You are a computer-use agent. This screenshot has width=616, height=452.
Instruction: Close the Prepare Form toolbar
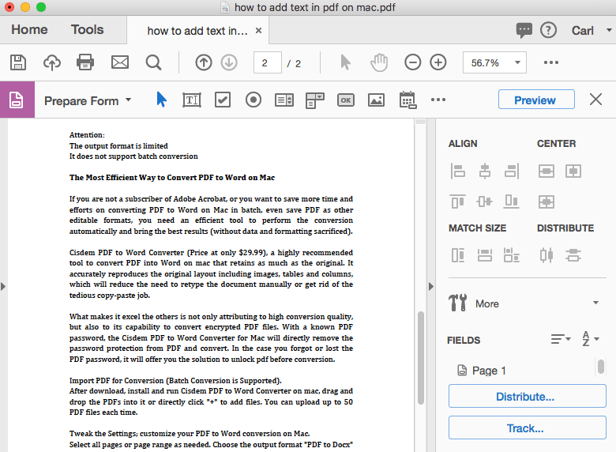595,100
